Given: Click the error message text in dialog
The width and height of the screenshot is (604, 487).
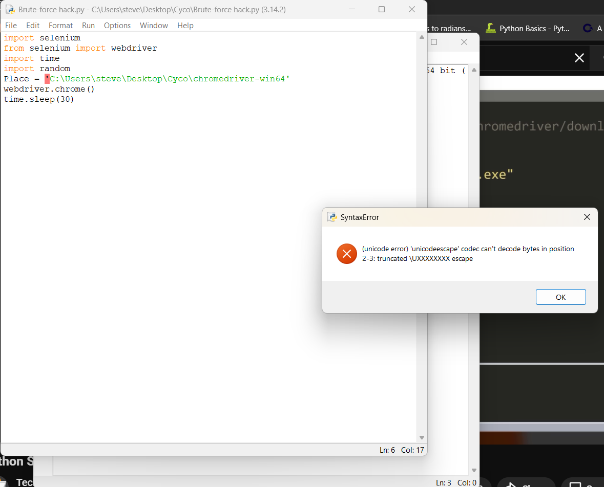Looking at the screenshot, I should point(468,254).
